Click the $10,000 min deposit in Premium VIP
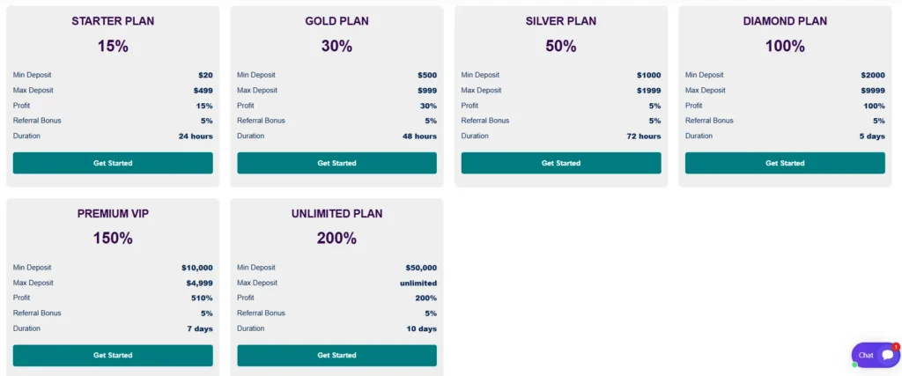Screen dimensions: 902x376 (x=197, y=268)
